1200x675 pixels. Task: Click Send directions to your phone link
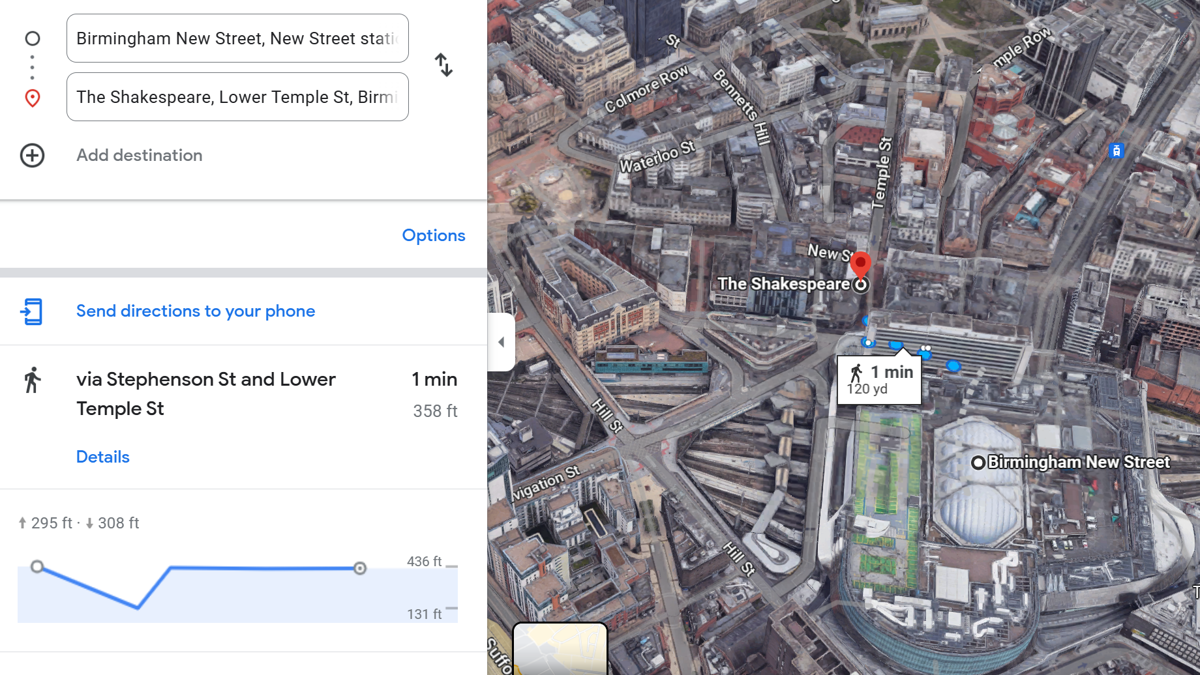(195, 311)
